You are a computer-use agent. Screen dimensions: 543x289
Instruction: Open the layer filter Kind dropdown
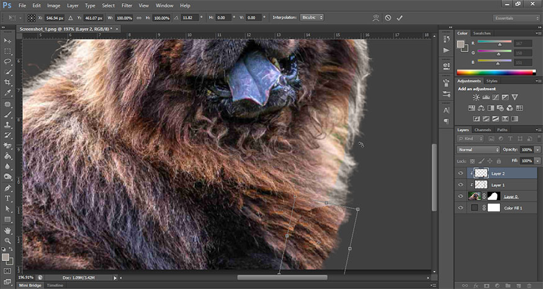[470, 138]
